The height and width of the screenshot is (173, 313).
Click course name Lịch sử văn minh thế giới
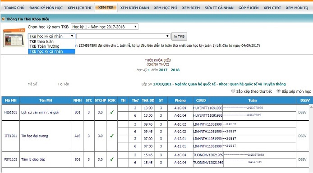(x=40, y=113)
